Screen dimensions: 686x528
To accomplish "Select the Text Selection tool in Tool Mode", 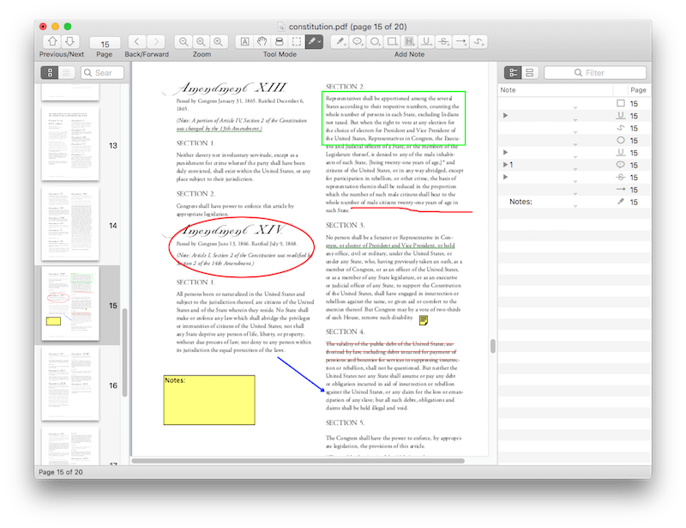I will click(x=244, y=41).
